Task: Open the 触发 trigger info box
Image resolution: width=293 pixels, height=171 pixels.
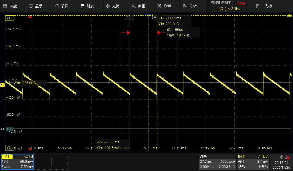Action: [253, 162]
